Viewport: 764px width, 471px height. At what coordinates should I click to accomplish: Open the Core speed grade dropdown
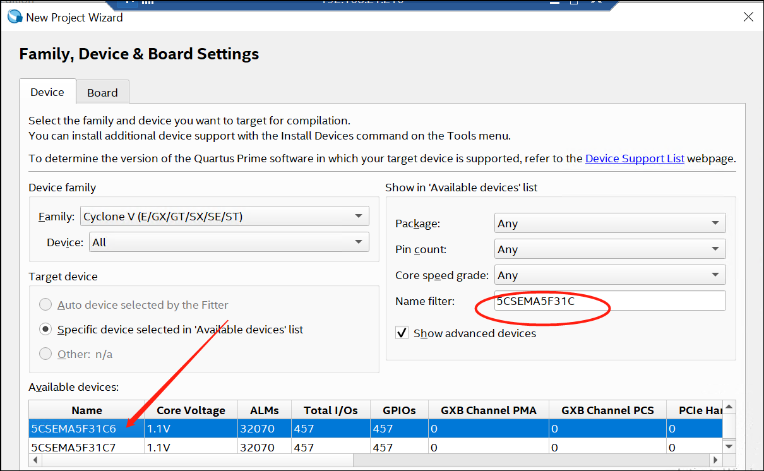[x=610, y=275]
